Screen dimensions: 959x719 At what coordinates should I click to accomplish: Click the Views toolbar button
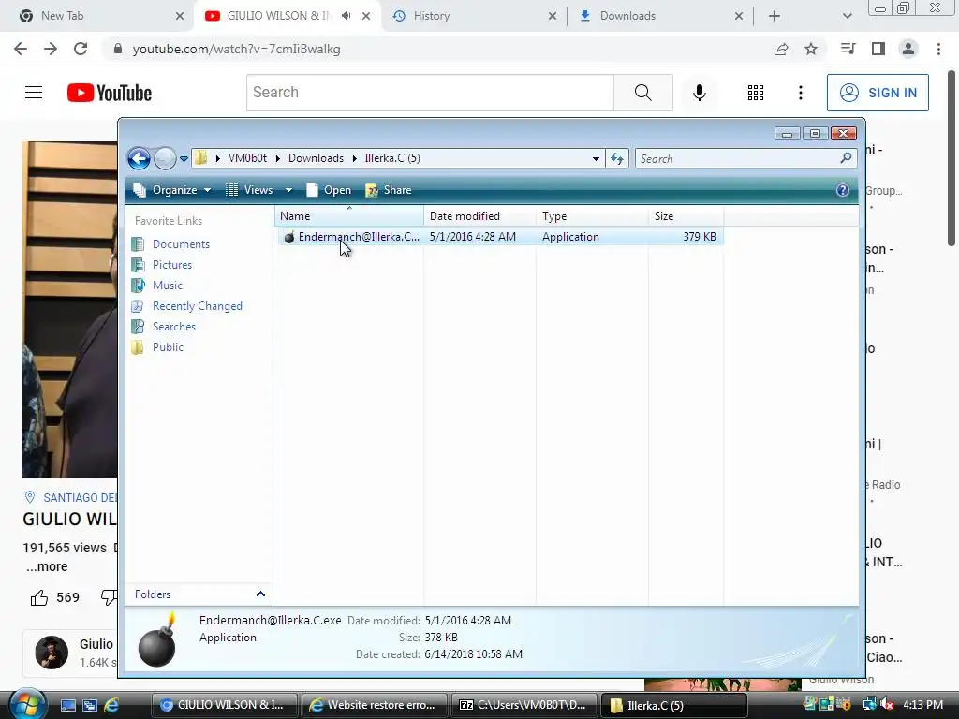[249, 190]
